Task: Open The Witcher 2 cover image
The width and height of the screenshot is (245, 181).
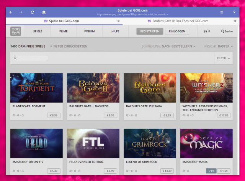Action: 206,88
